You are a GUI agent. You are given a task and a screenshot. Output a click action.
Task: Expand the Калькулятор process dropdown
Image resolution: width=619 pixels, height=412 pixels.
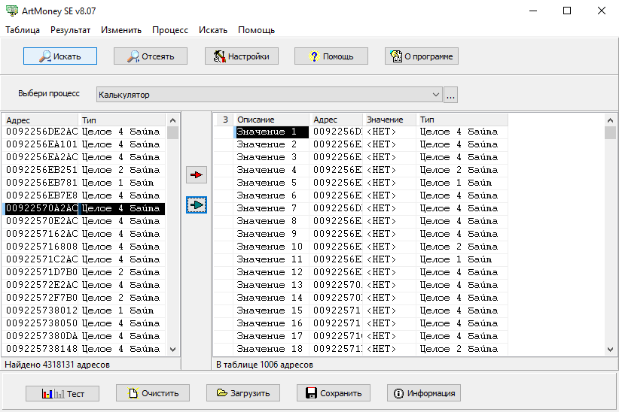435,95
